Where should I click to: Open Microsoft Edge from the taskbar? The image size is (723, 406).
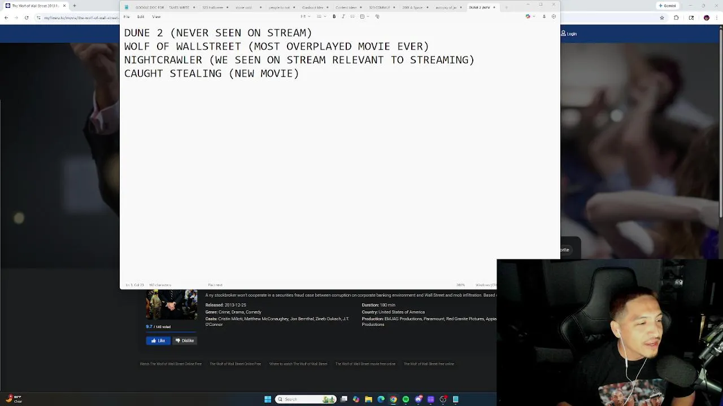(x=381, y=399)
